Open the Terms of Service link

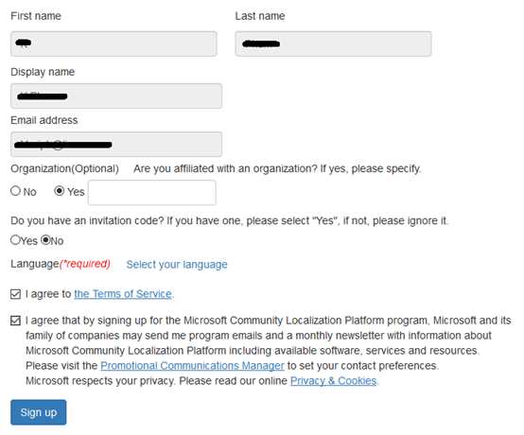click(123, 294)
